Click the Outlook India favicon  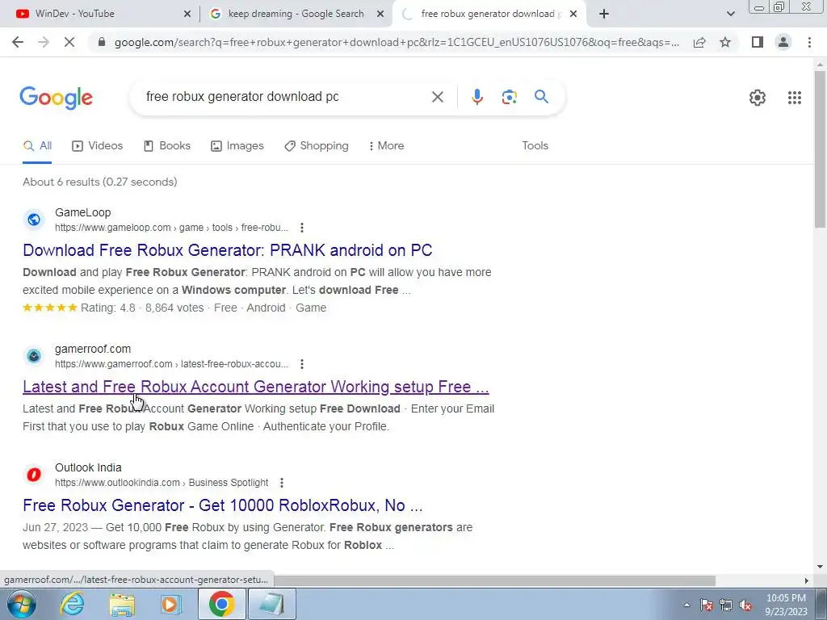click(x=34, y=475)
